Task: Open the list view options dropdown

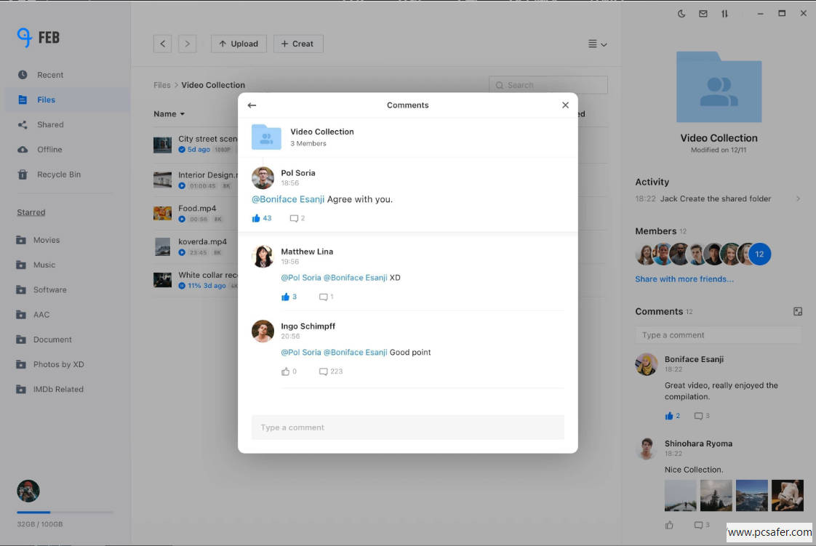Action: pyautogui.click(x=597, y=44)
